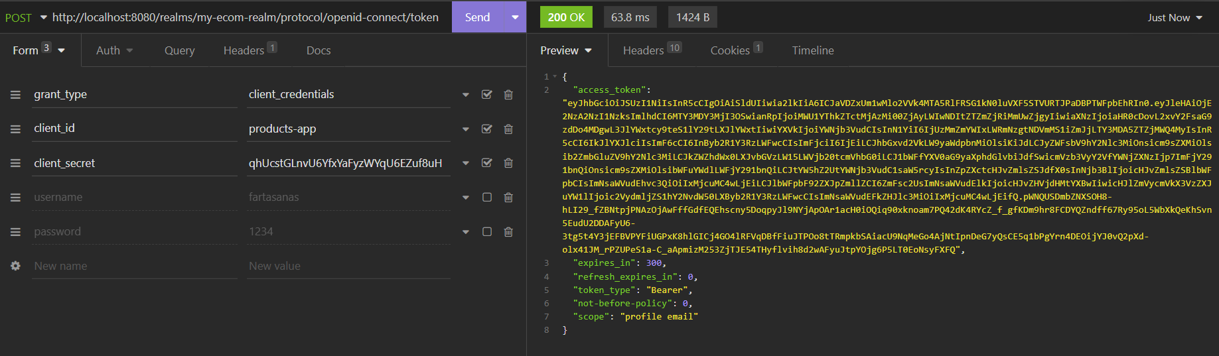Screen dimensions: 1219x356
Task: Click the "profile email" scope value
Action: click(659, 317)
